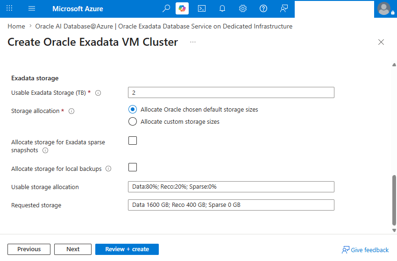
Task: Click the blank search box in the top bar
Action: point(334,9)
